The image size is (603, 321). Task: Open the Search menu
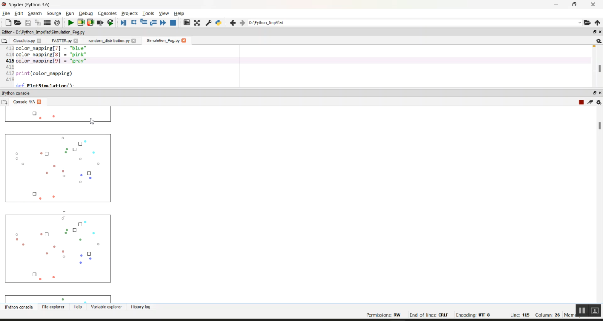tap(35, 13)
